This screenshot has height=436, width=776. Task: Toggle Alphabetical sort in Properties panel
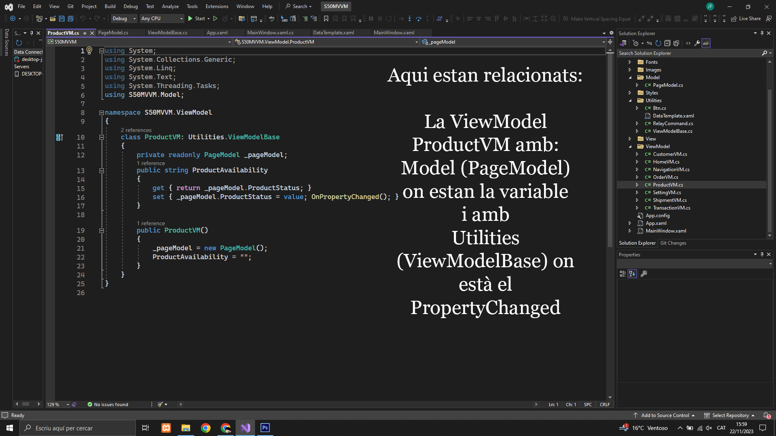point(633,274)
